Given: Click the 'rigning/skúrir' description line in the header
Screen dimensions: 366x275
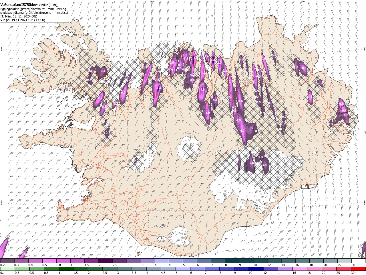Looking at the screenshot, I should pos(33,8).
